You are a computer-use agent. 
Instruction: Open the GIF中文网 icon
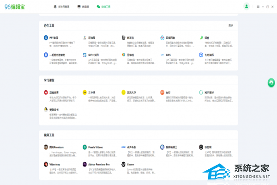(x=84, y=55)
